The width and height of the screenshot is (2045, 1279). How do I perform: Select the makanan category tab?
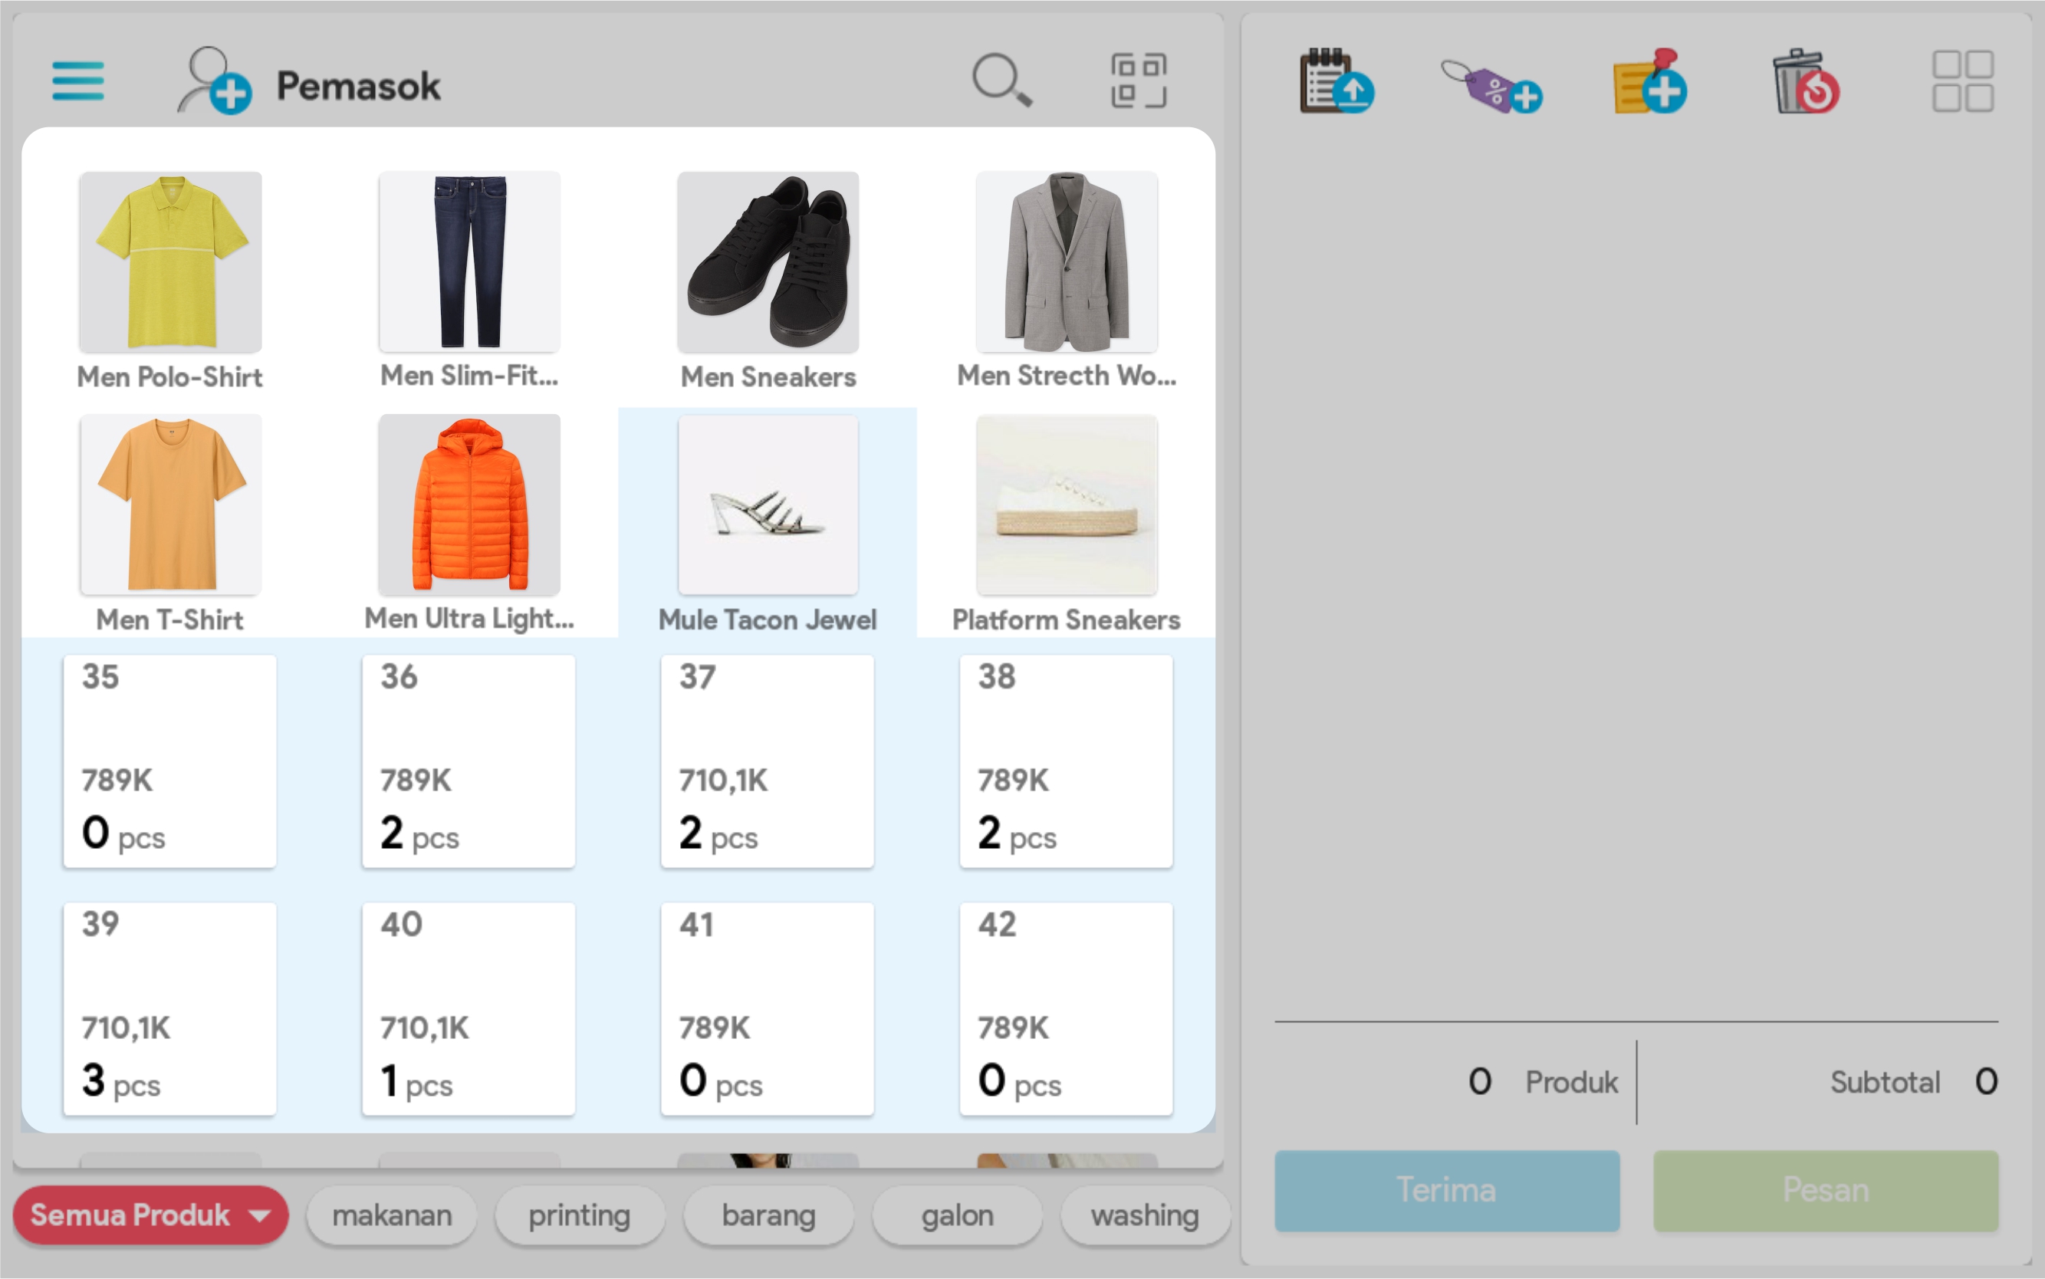coord(392,1215)
